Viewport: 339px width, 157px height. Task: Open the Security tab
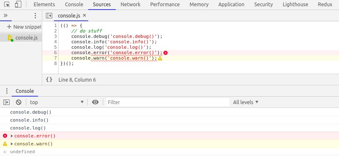(x=263, y=5)
